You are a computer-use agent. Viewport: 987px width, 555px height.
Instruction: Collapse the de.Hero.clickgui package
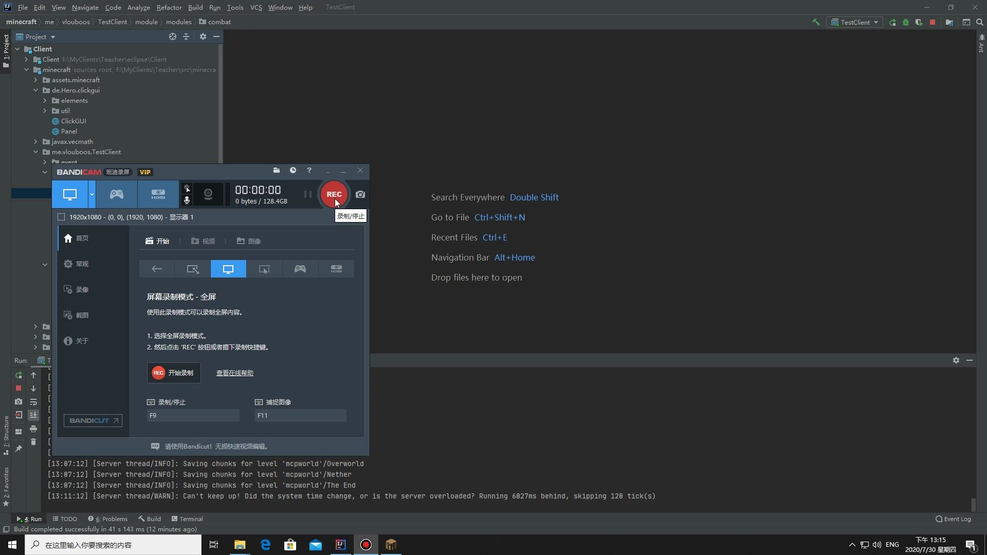(35, 90)
